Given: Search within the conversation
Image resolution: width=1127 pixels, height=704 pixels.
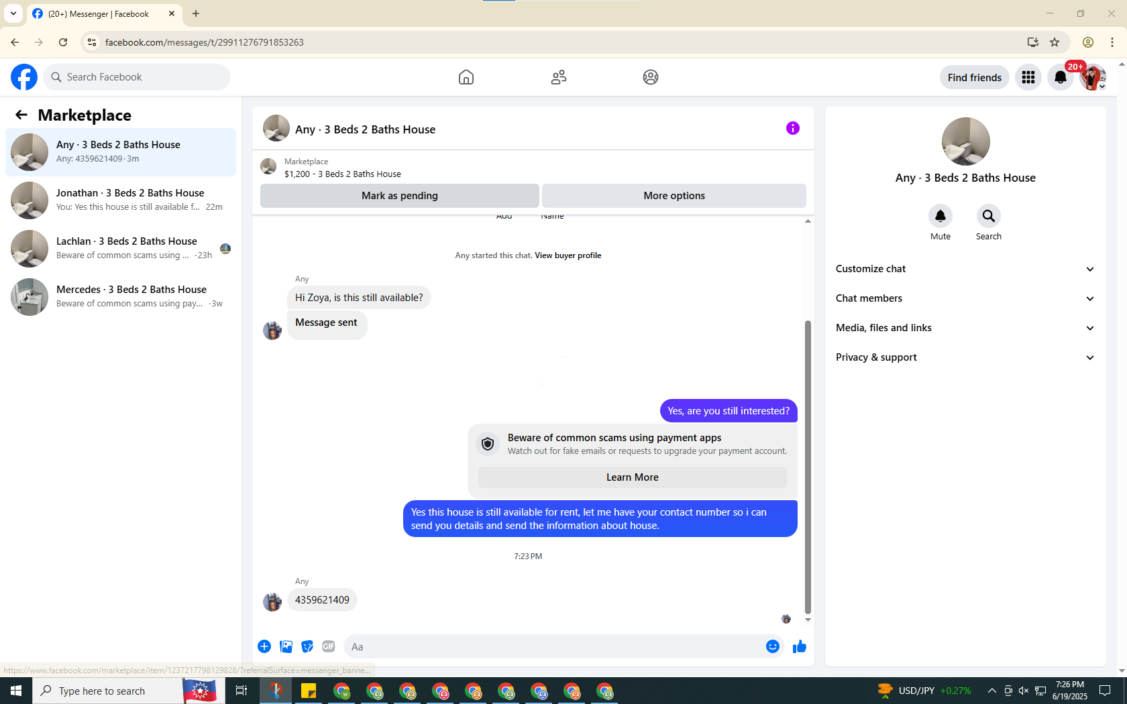Looking at the screenshot, I should (x=989, y=216).
